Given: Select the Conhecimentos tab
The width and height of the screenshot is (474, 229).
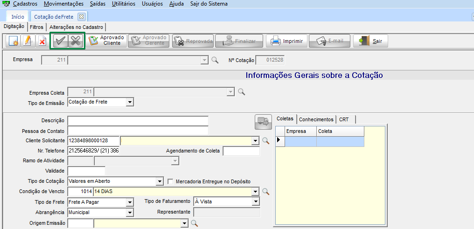Looking at the screenshot, I should click(x=316, y=119).
